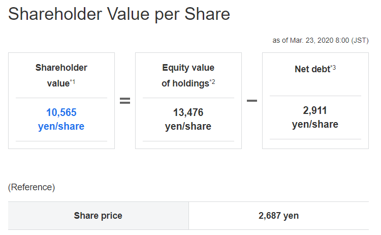Click blue yen/share text under 10,565
The image size is (381, 235).
pyautogui.click(x=61, y=126)
